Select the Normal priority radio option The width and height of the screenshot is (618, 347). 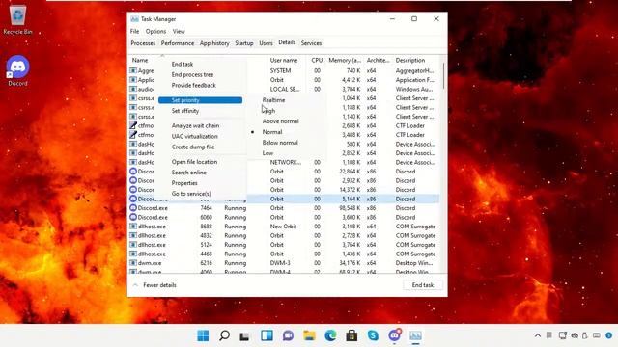tap(253, 132)
